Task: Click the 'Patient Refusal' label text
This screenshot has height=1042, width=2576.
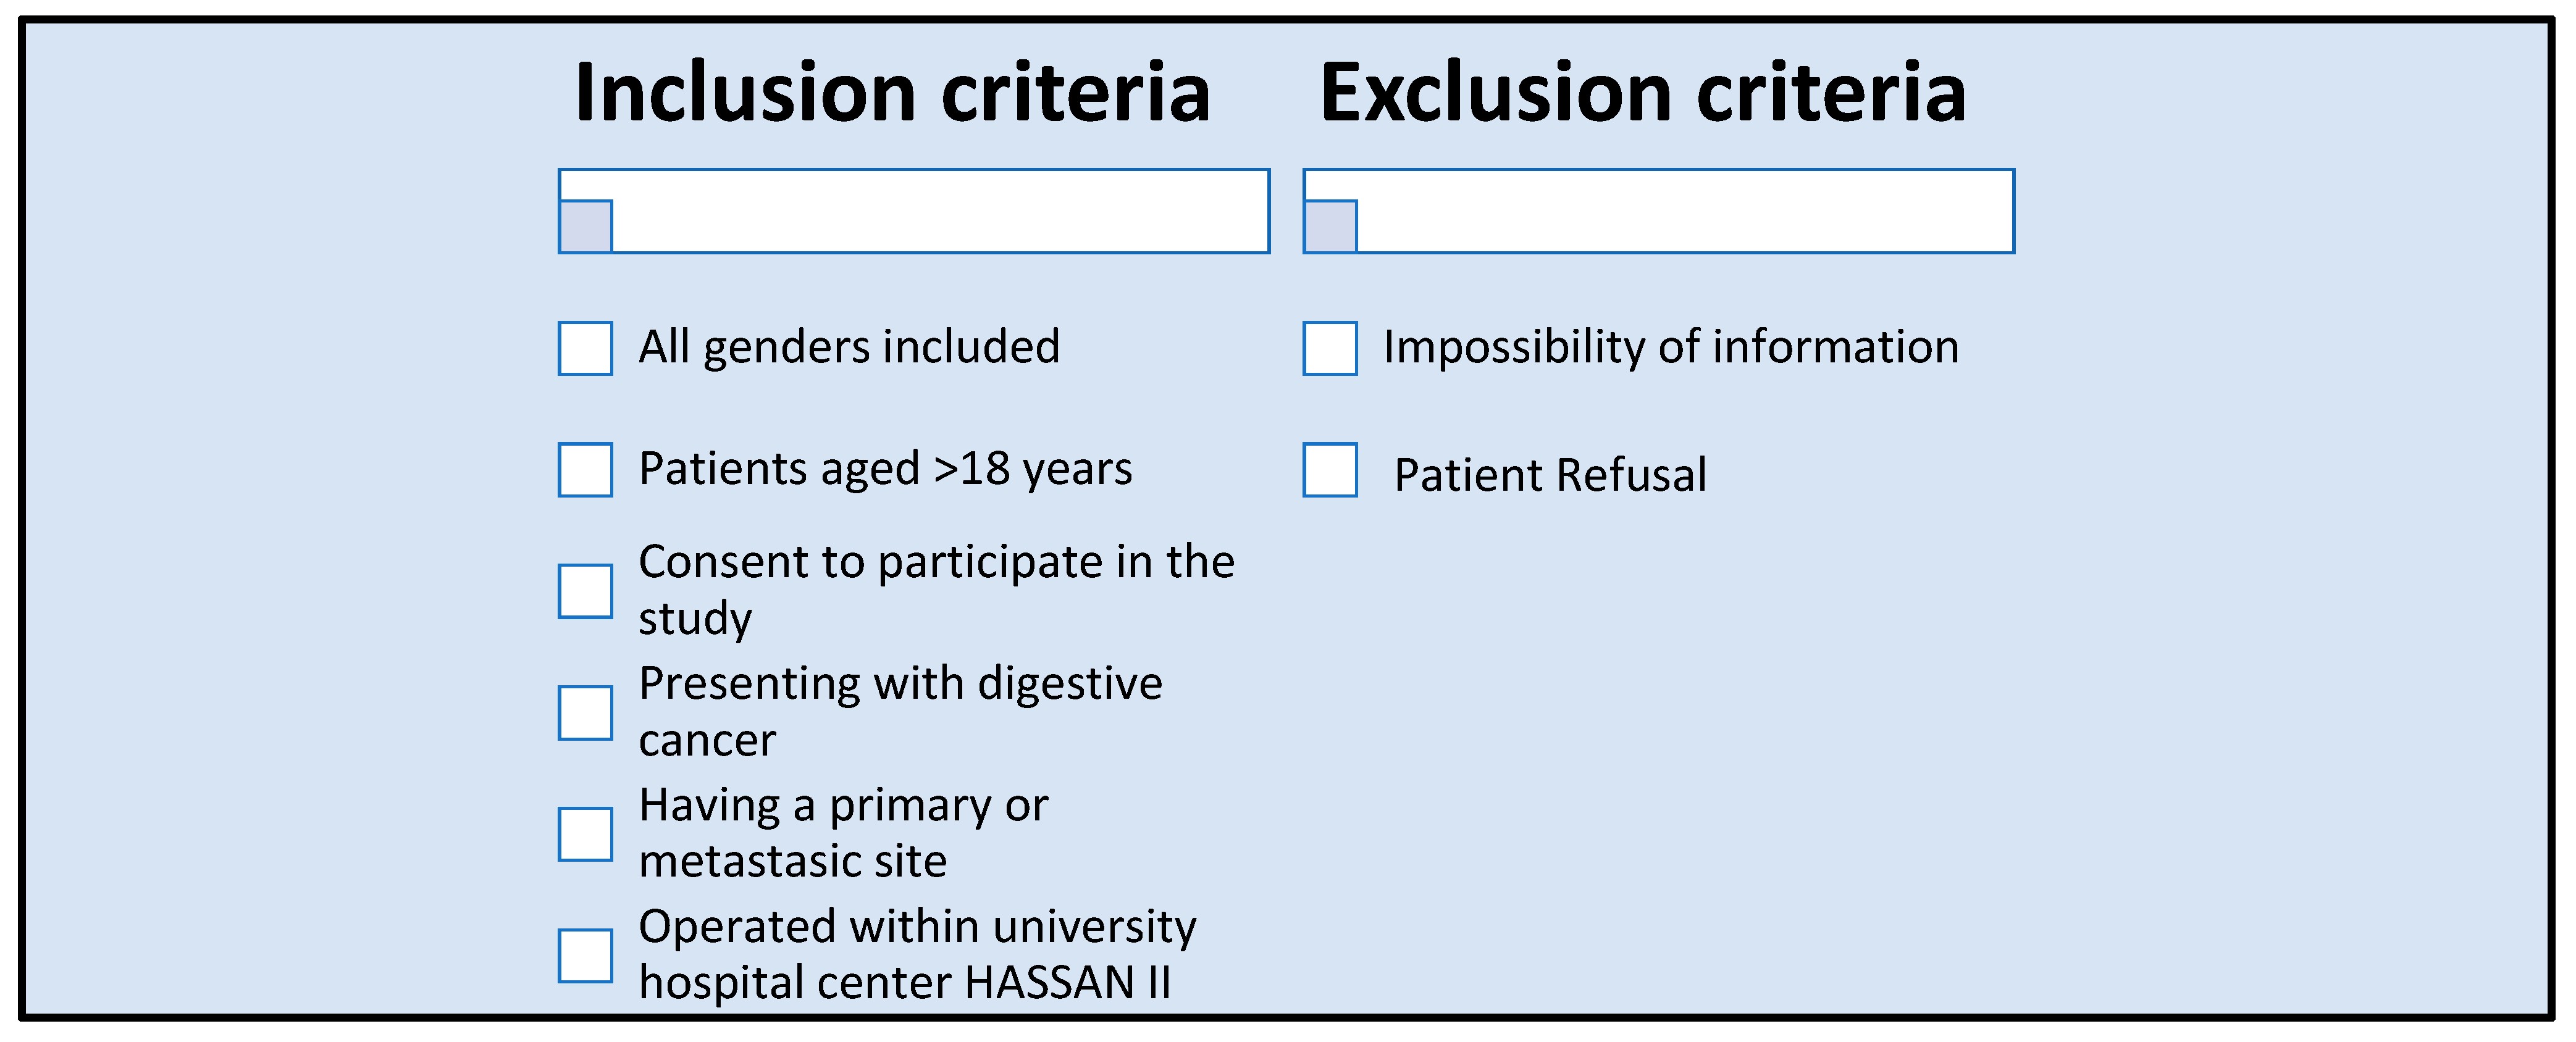Action: [x=1550, y=475]
